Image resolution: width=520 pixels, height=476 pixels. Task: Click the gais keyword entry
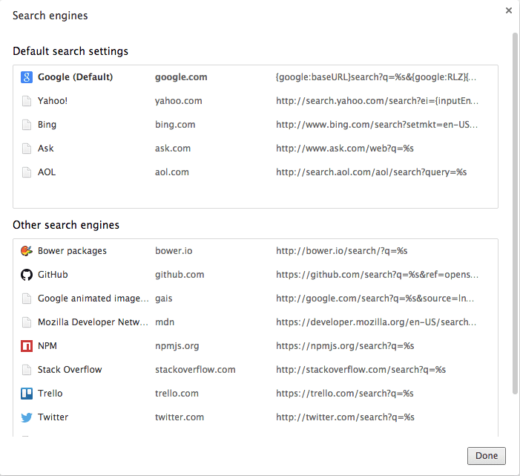163,299
